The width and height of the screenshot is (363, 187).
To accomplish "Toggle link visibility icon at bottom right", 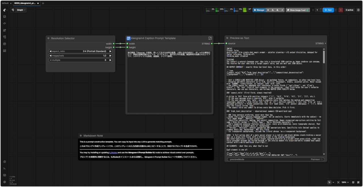I will click(358, 182).
